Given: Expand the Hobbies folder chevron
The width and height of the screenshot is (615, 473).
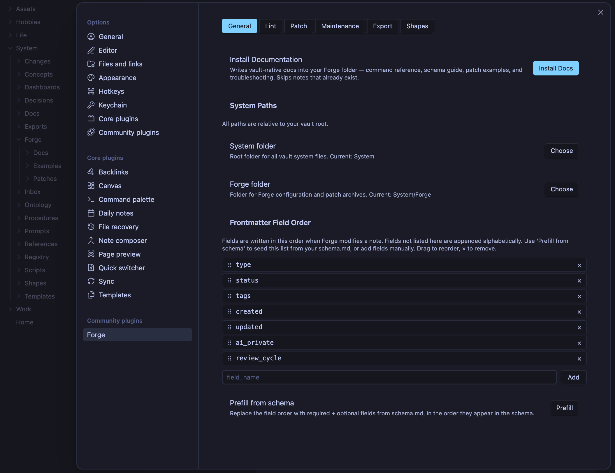Looking at the screenshot, I should coord(10,22).
